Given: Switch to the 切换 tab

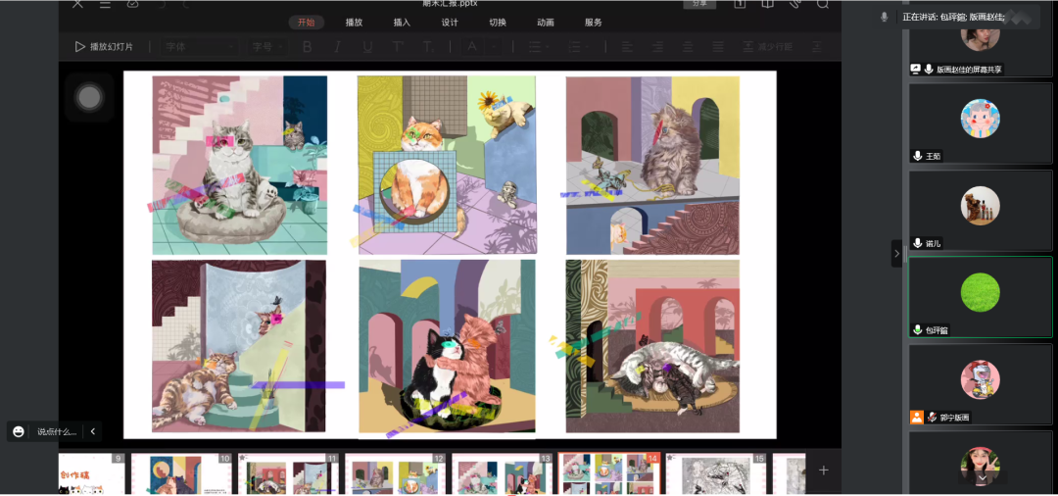Looking at the screenshot, I should click(x=498, y=23).
